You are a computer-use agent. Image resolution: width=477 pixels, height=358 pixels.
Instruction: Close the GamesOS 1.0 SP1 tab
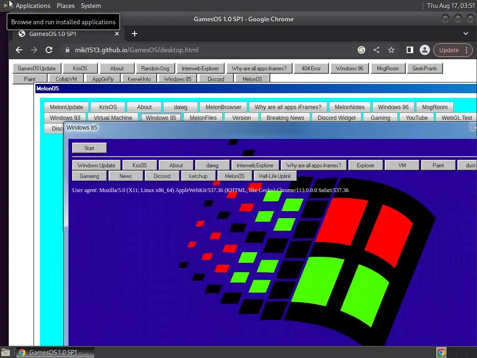[117, 34]
